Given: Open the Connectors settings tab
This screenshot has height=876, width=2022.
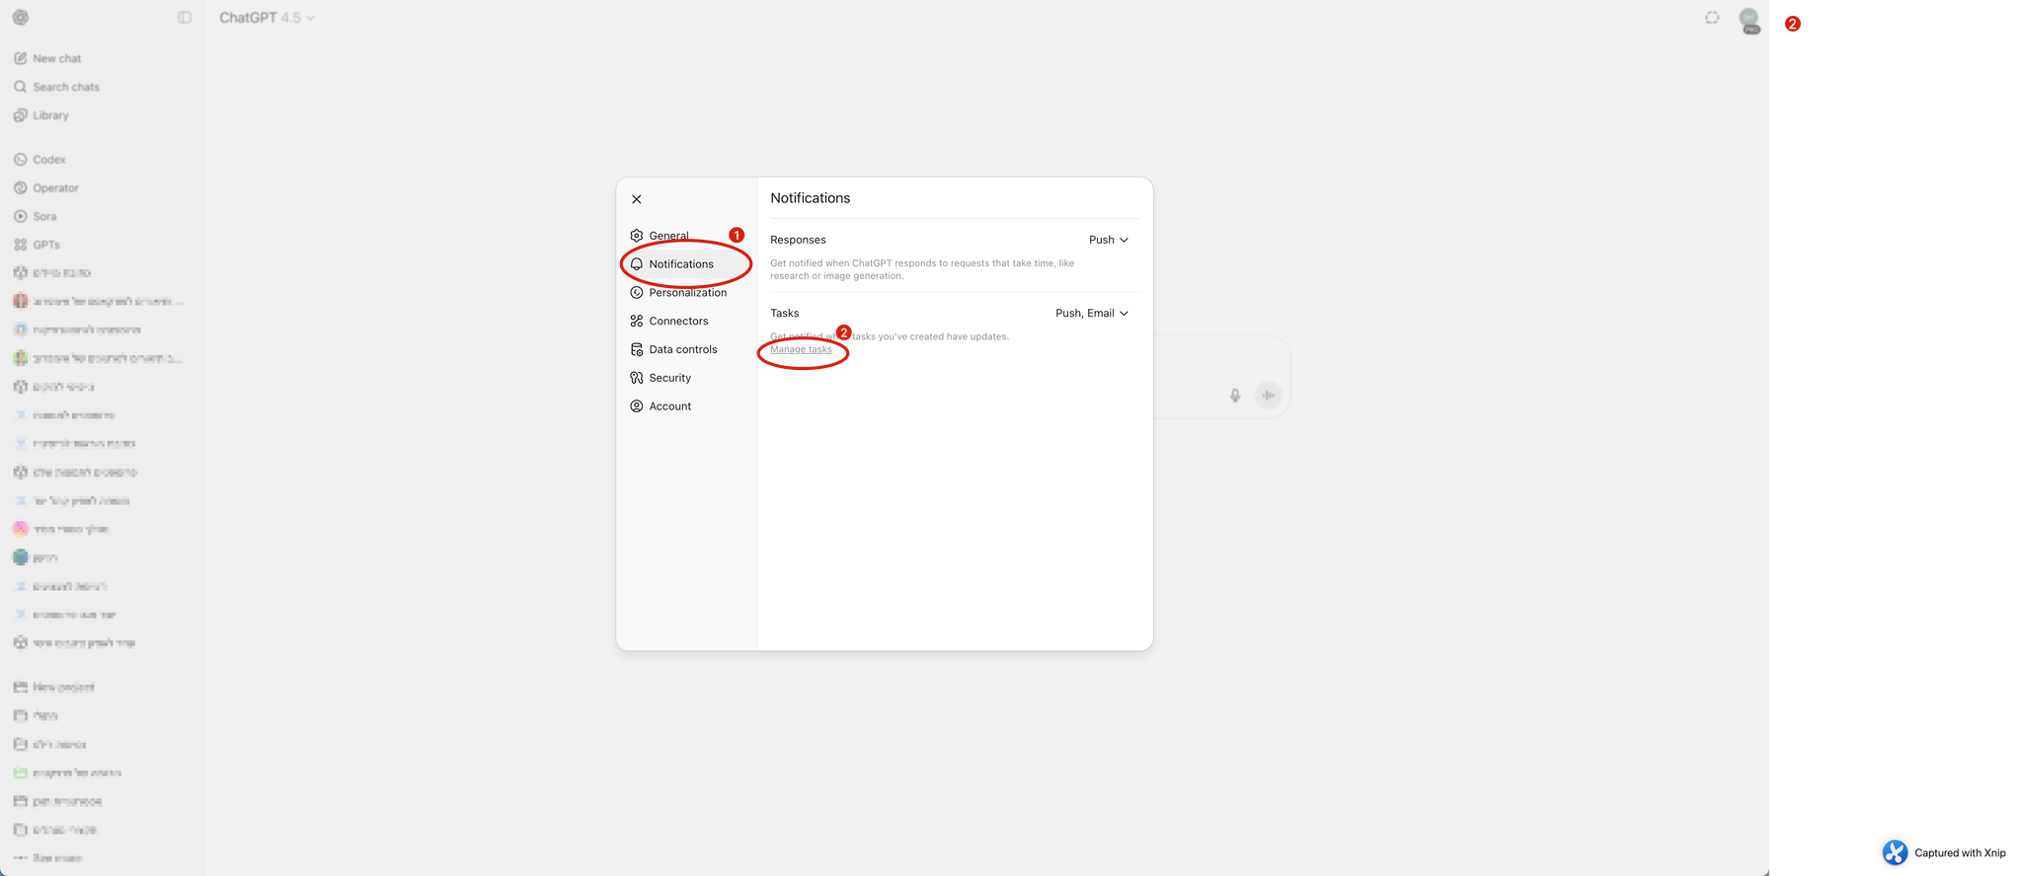Looking at the screenshot, I should 678,321.
